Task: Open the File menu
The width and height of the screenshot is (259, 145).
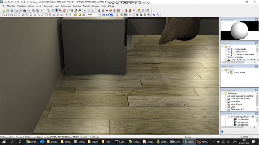Action: [3, 6]
